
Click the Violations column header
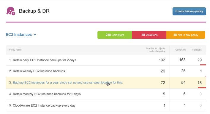pos(197,50)
